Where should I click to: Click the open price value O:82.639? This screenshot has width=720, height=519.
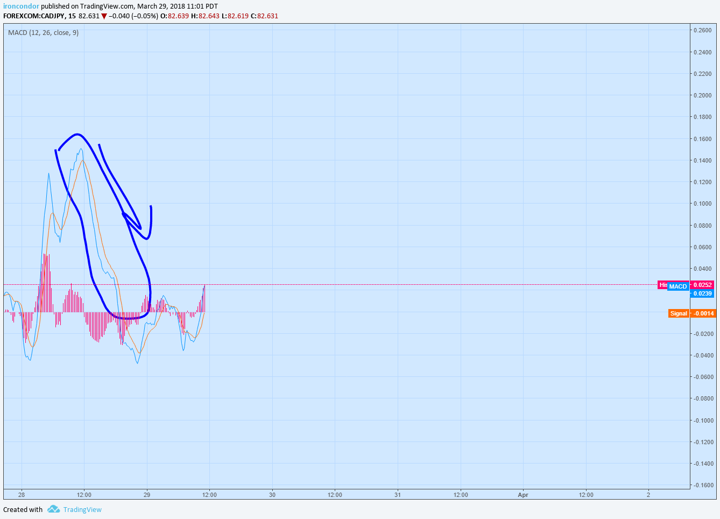pyautogui.click(x=174, y=16)
